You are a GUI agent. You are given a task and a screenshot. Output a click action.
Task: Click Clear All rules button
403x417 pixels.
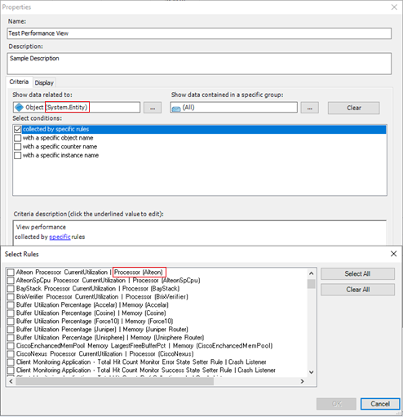click(x=357, y=290)
